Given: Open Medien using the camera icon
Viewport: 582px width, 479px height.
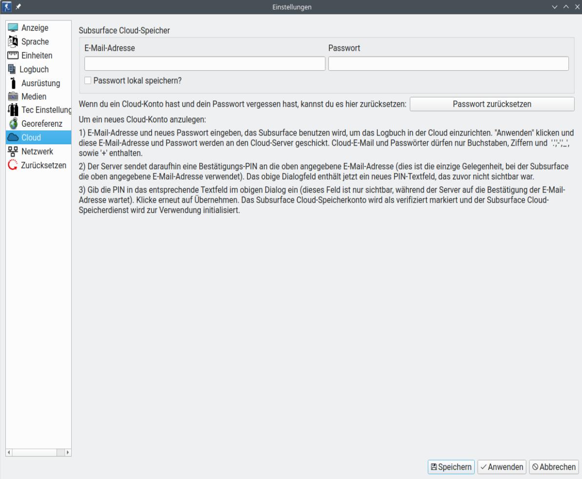Looking at the screenshot, I should coord(13,96).
